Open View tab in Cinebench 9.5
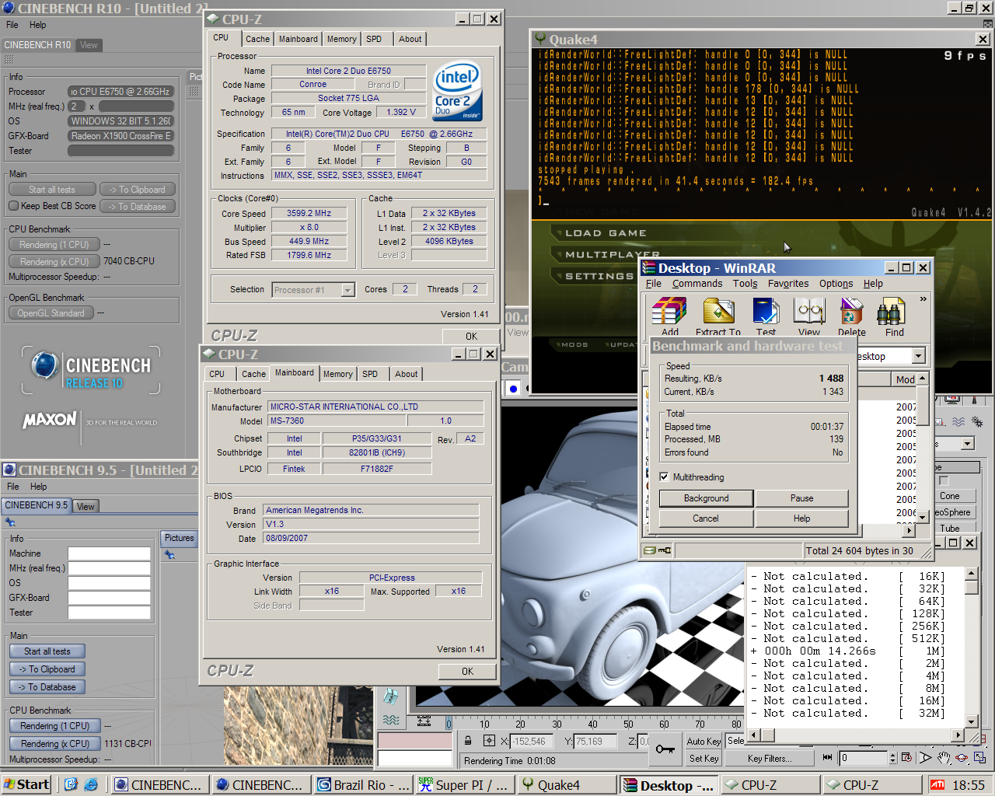Viewport: 995px width, 796px height. coord(86,506)
